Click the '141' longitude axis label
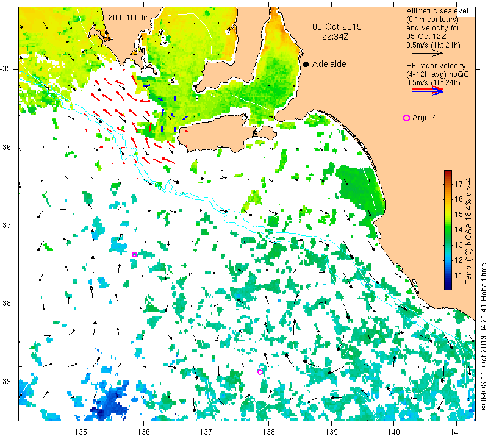Image resolution: width=488 pixels, height=439 pixels. click(456, 432)
